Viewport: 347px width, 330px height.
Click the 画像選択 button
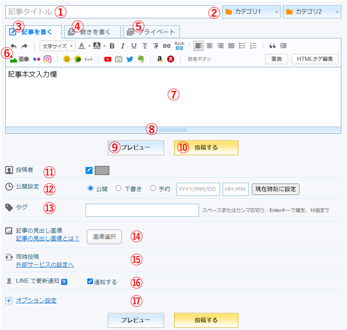104,237
